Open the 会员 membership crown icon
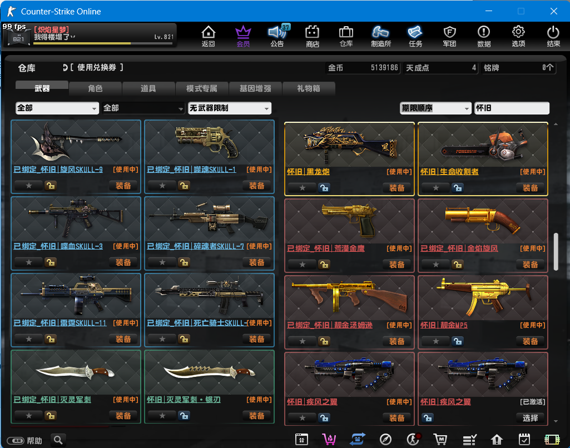The image size is (570, 448). click(243, 36)
